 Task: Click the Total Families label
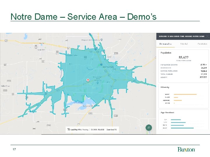167,74
